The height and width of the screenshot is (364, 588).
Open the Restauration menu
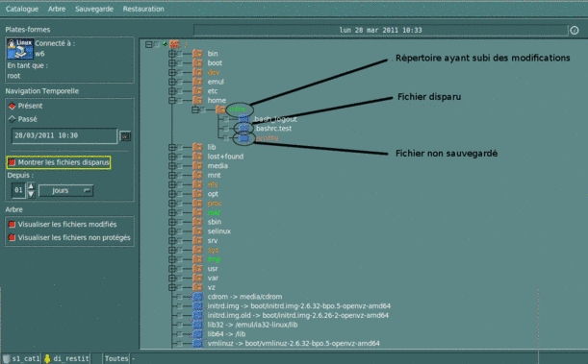pyautogui.click(x=143, y=9)
